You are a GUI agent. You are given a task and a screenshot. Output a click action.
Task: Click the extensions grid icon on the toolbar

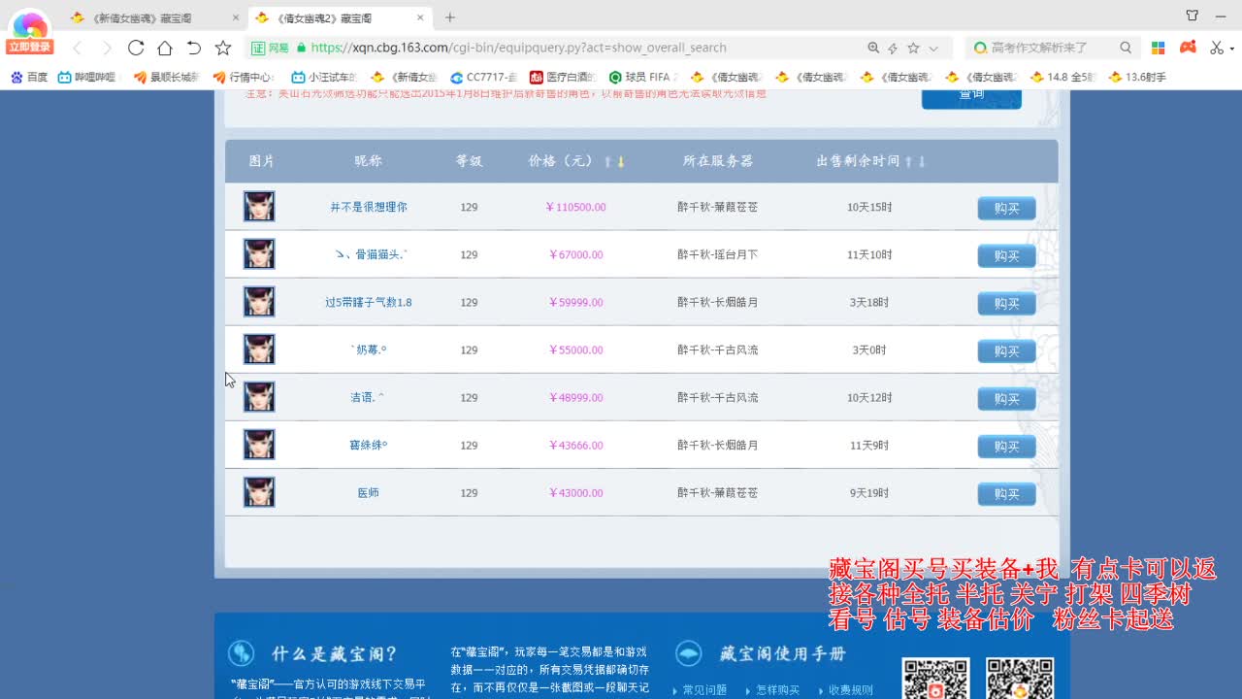(x=1157, y=47)
